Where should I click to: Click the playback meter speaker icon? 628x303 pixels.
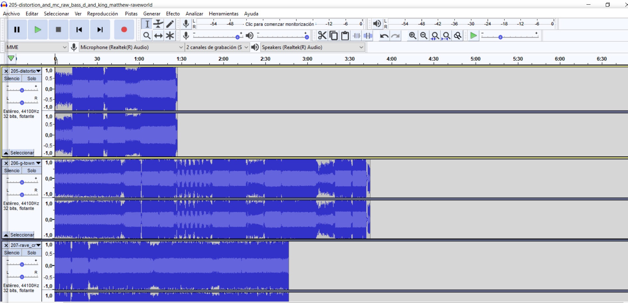click(x=377, y=24)
